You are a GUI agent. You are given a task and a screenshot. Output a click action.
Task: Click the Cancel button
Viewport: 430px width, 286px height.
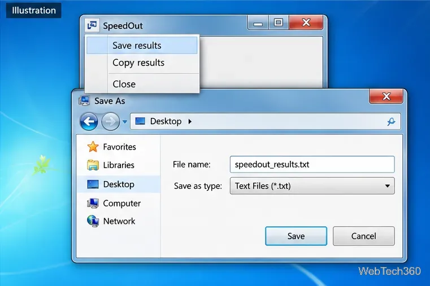[x=364, y=236]
